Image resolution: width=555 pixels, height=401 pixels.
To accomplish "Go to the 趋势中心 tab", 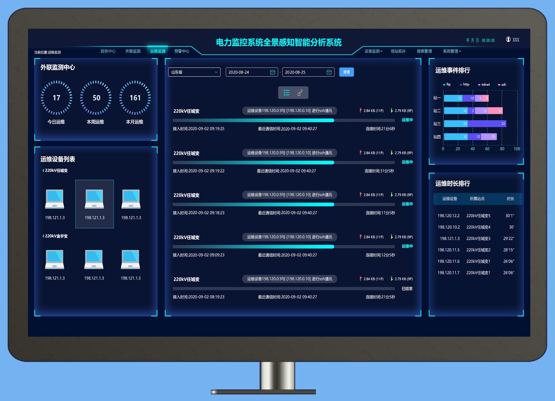I will [x=108, y=51].
